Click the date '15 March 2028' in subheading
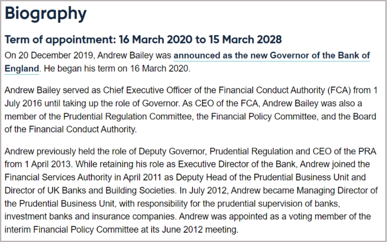 pos(245,39)
